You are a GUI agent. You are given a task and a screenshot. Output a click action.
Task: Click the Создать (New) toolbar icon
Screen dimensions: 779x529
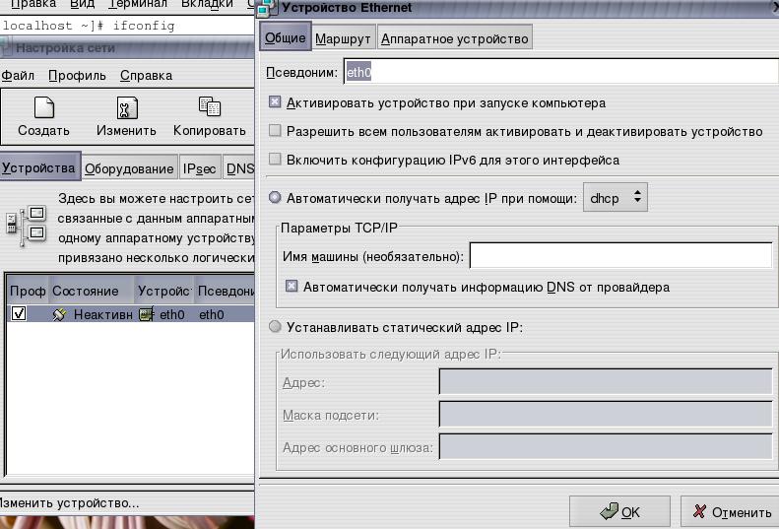click(43, 107)
